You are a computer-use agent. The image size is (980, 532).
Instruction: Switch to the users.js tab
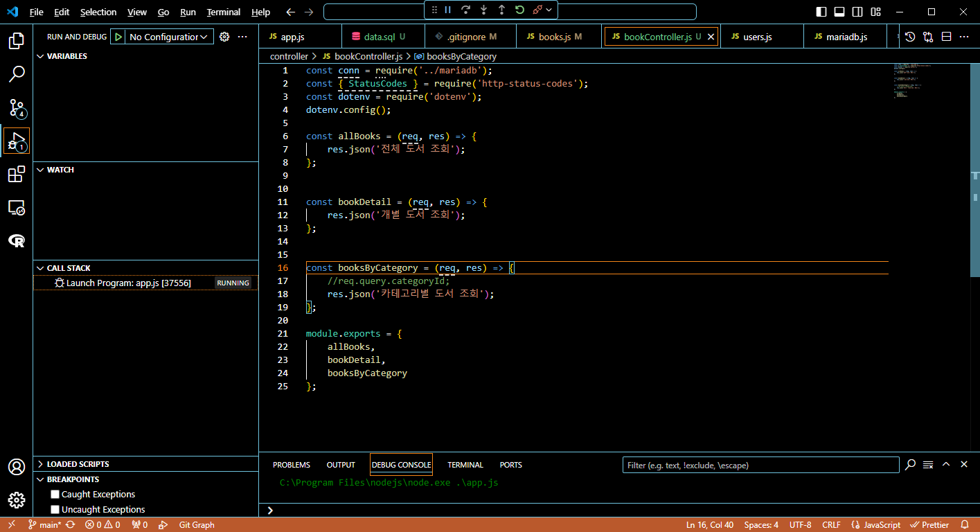(762, 37)
